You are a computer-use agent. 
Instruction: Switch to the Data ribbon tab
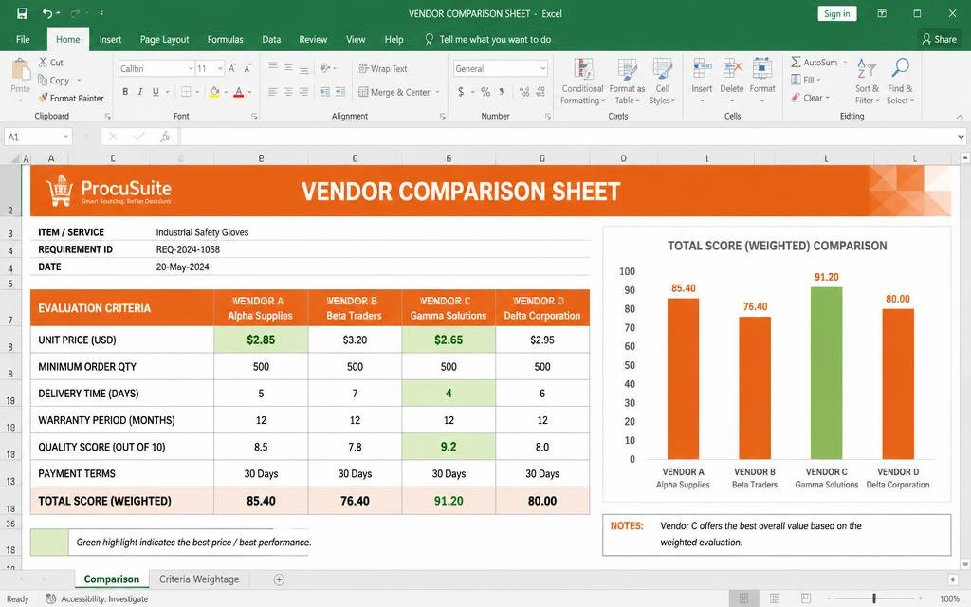click(271, 39)
